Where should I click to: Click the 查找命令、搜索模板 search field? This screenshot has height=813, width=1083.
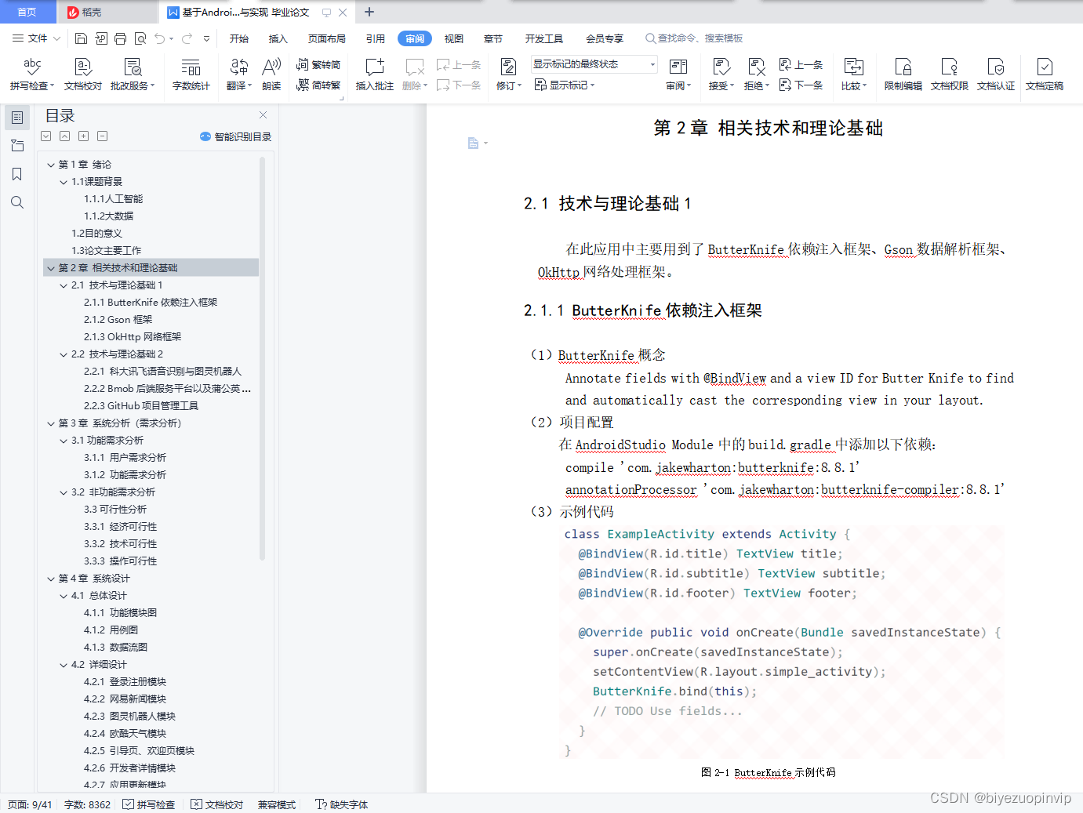coord(694,38)
